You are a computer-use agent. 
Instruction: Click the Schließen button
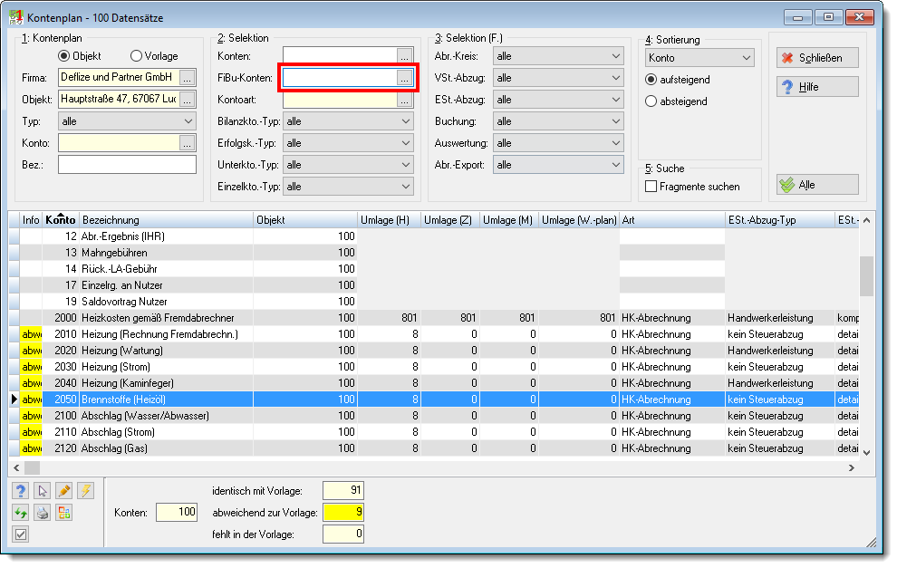[x=817, y=58]
